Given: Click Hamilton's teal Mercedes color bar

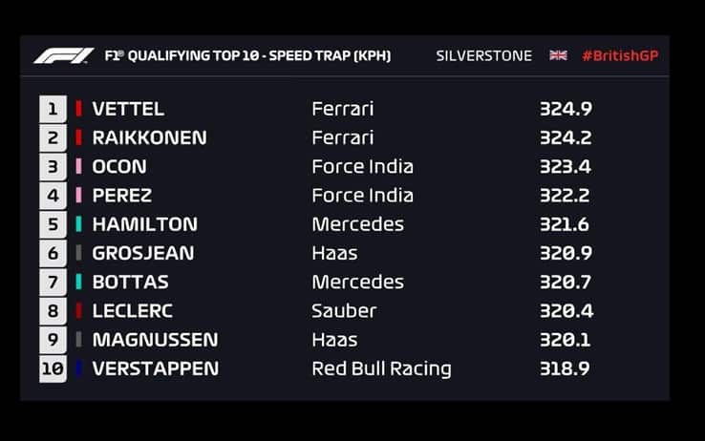Looking at the screenshot, I should point(79,224).
